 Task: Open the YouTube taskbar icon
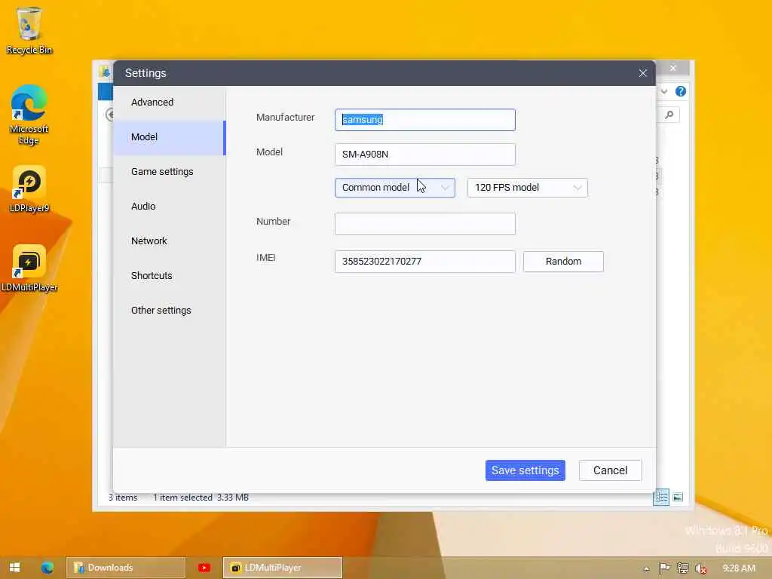[204, 568]
